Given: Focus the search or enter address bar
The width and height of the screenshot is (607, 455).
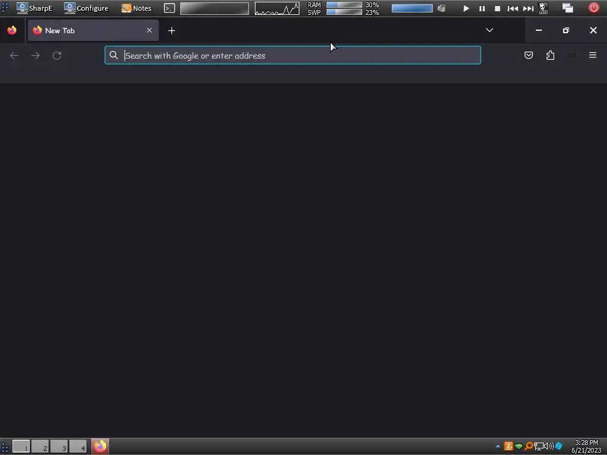Looking at the screenshot, I should click(x=293, y=55).
